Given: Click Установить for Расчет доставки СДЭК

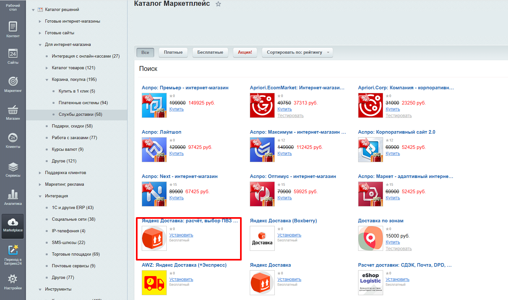Looking at the screenshot, I should coord(397,280).
